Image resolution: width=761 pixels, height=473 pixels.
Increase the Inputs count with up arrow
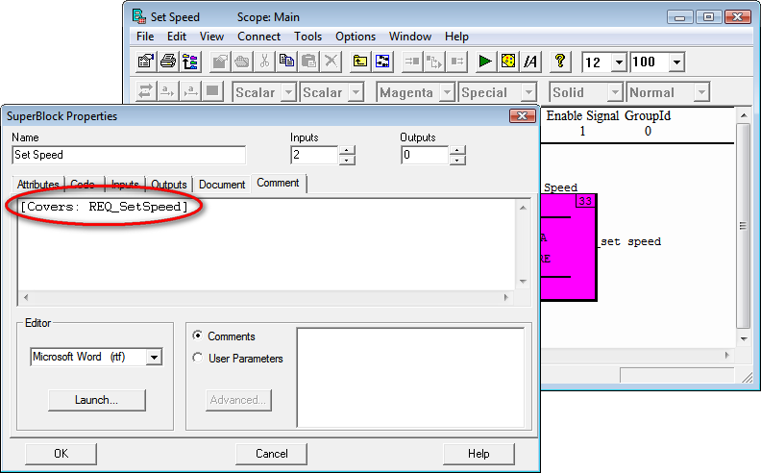[348, 150]
